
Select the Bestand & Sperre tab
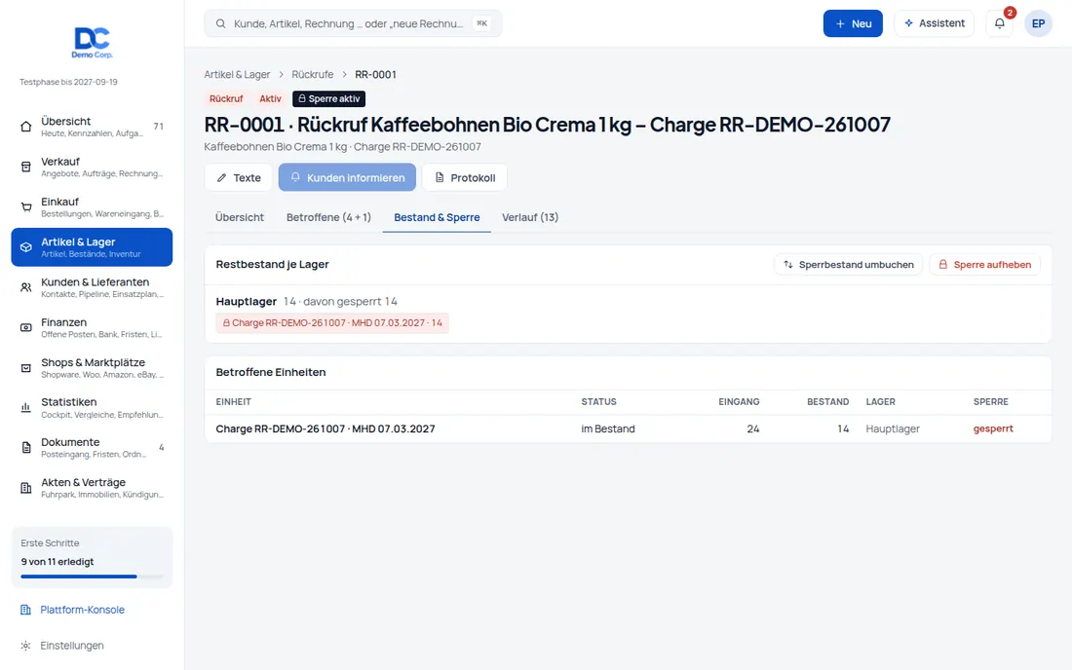[x=437, y=217]
